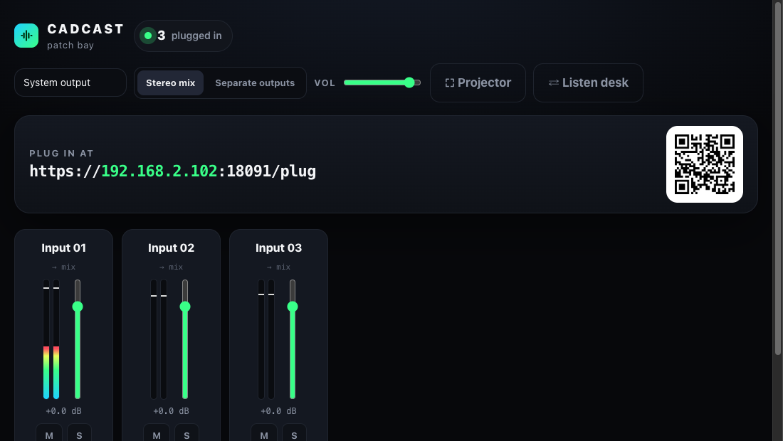The image size is (783, 441).
Task: Click the green plugged-in status indicator dot
Action: pos(148,36)
